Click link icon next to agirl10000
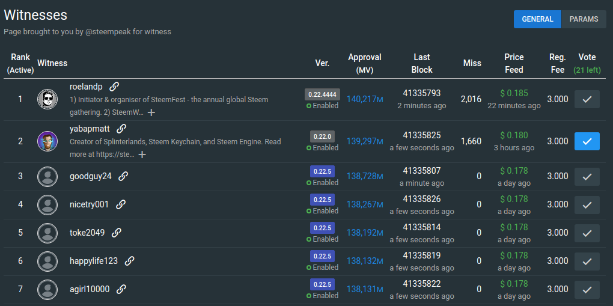The image size is (613, 306). pos(121,289)
